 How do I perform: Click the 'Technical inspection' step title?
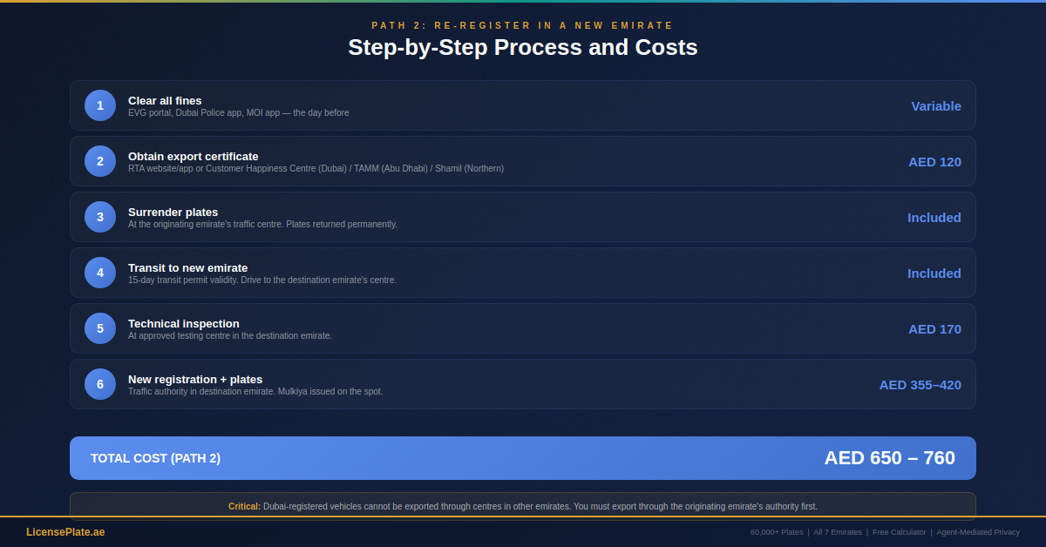point(183,323)
